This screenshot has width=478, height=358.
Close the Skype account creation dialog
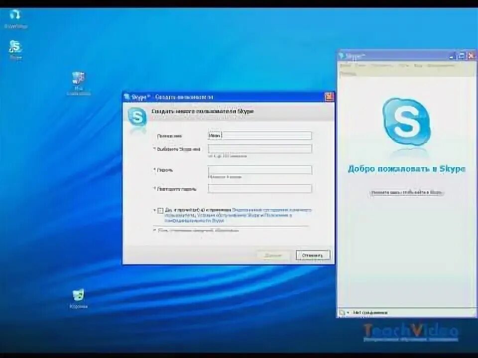(330, 97)
